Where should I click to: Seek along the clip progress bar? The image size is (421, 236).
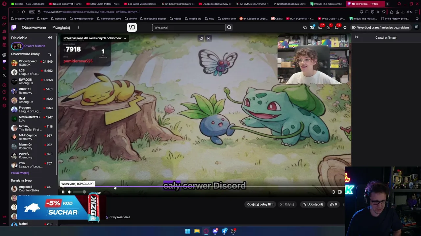click(x=204, y=187)
